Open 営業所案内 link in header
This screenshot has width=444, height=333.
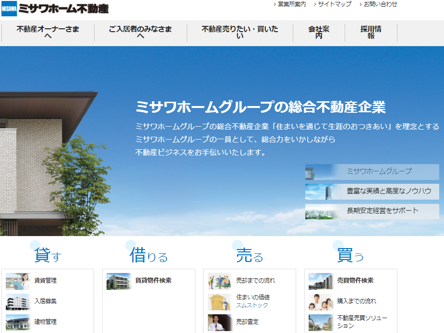click(x=292, y=4)
